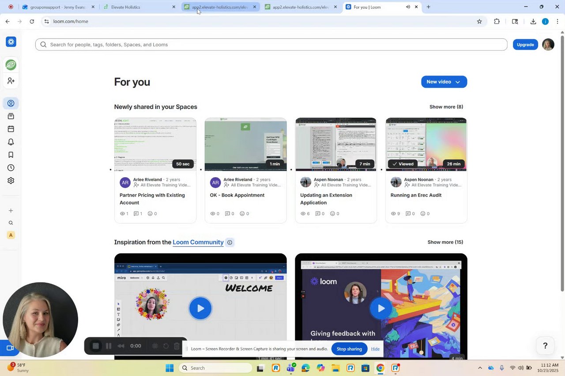This screenshot has height=376, width=565.
Task: Click Show more (15) for Community
Action: [445, 242]
